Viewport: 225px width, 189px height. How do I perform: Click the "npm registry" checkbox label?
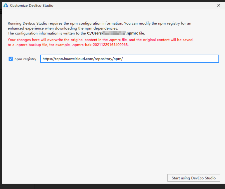(25, 59)
